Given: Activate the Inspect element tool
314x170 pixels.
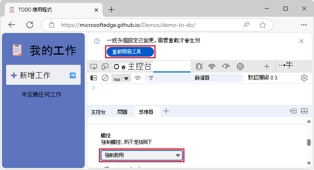Looking at the screenshot, I should 94,66.
